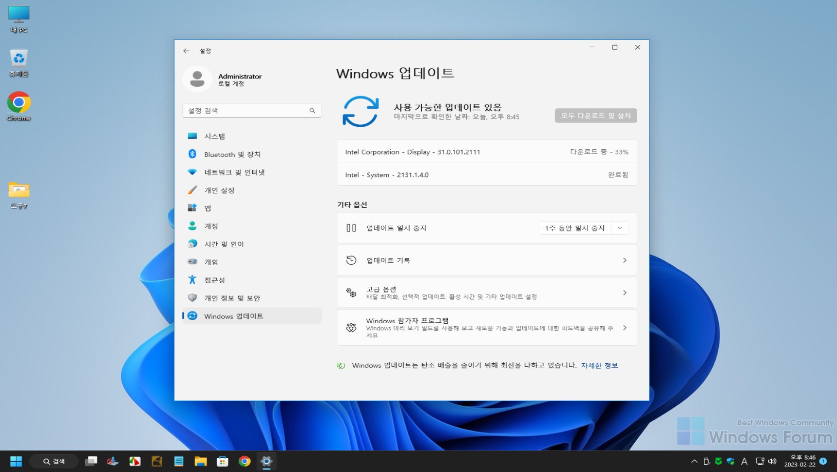
Task: Open 휴지통 recycle bin desktop icon
Action: (x=19, y=63)
